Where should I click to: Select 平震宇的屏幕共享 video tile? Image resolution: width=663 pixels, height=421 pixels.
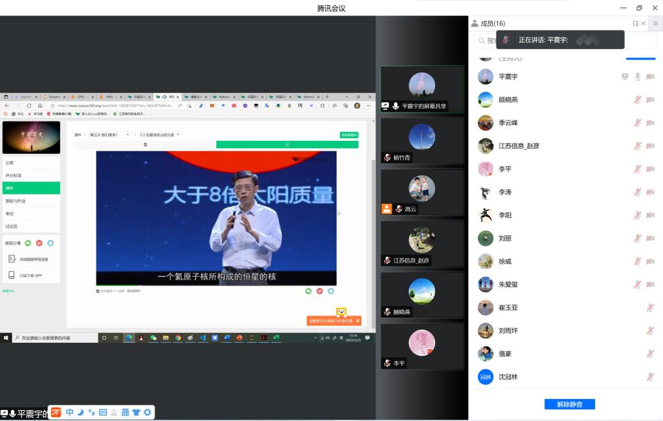pos(422,89)
